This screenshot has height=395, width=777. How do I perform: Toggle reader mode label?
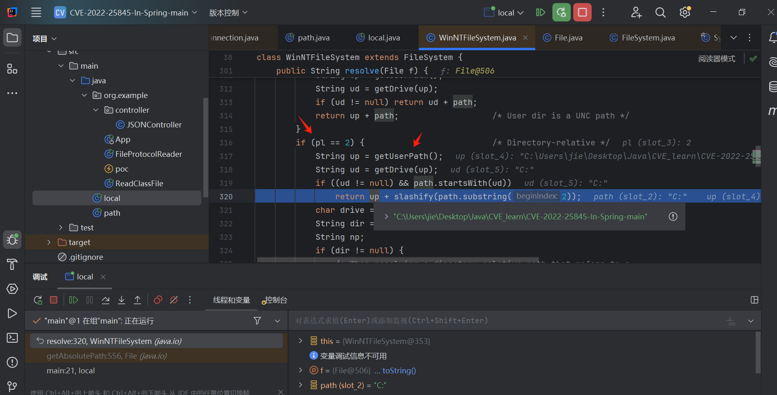tap(716, 59)
